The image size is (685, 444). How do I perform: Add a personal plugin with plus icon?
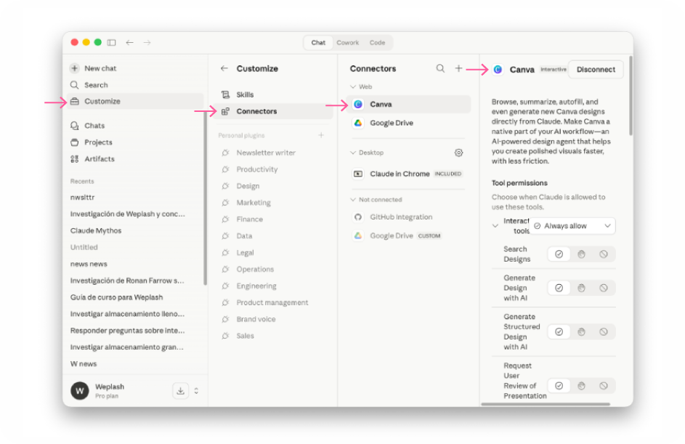(x=321, y=135)
